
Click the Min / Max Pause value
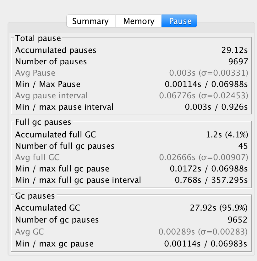click(x=206, y=84)
